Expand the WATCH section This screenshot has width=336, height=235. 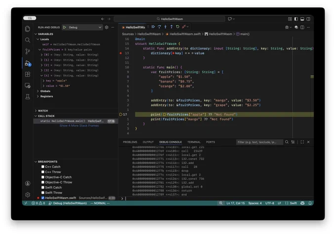[x=36, y=111]
